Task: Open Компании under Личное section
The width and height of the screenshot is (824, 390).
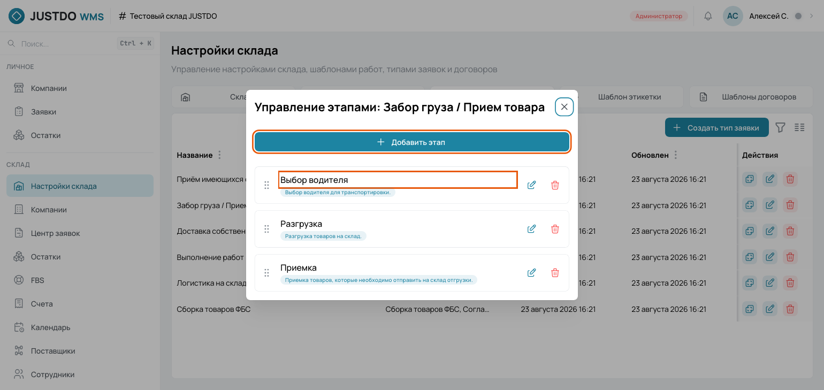Action: coord(80,88)
